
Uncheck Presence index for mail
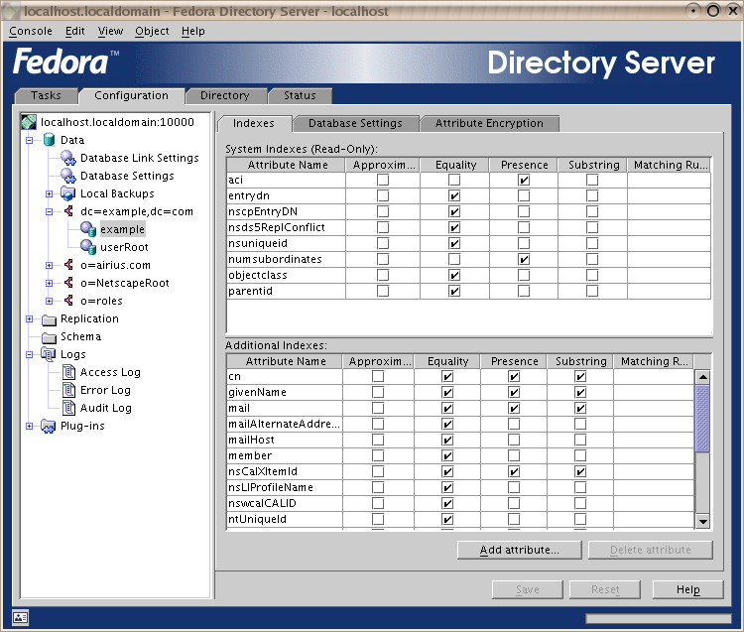(x=514, y=408)
